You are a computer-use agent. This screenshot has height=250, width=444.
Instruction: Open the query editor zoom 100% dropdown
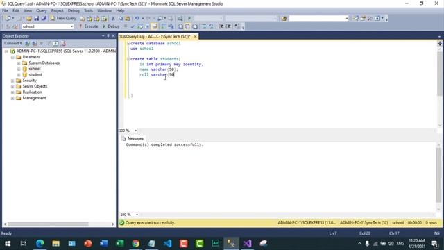[x=136, y=131]
